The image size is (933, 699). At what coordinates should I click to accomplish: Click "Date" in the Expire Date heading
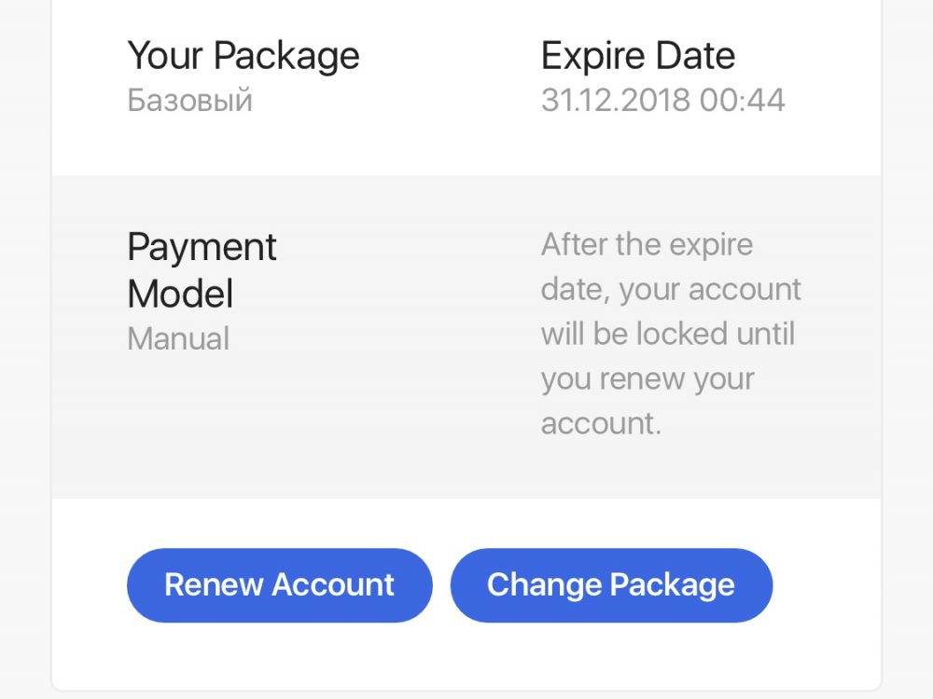point(694,56)
